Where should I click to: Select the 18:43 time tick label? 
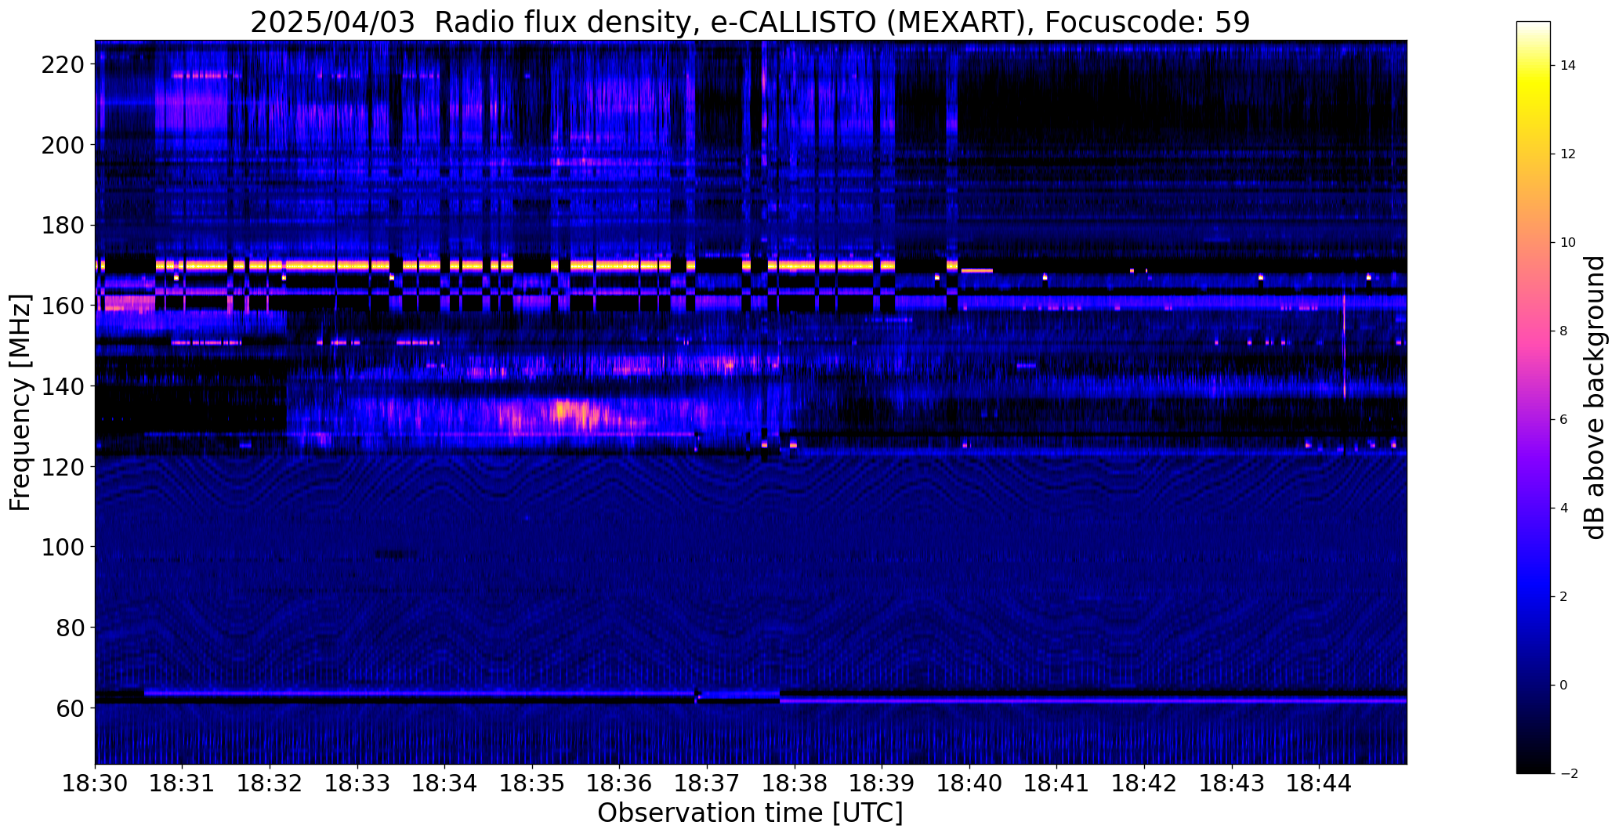1232,784
